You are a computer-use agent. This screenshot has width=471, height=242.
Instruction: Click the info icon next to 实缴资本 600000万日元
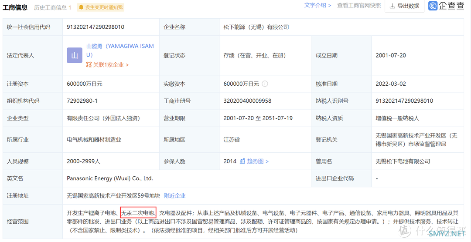pyautogui.click(x=265, y=84)
